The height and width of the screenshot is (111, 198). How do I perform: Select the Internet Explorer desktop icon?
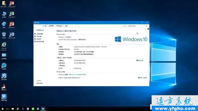point(4,46)
